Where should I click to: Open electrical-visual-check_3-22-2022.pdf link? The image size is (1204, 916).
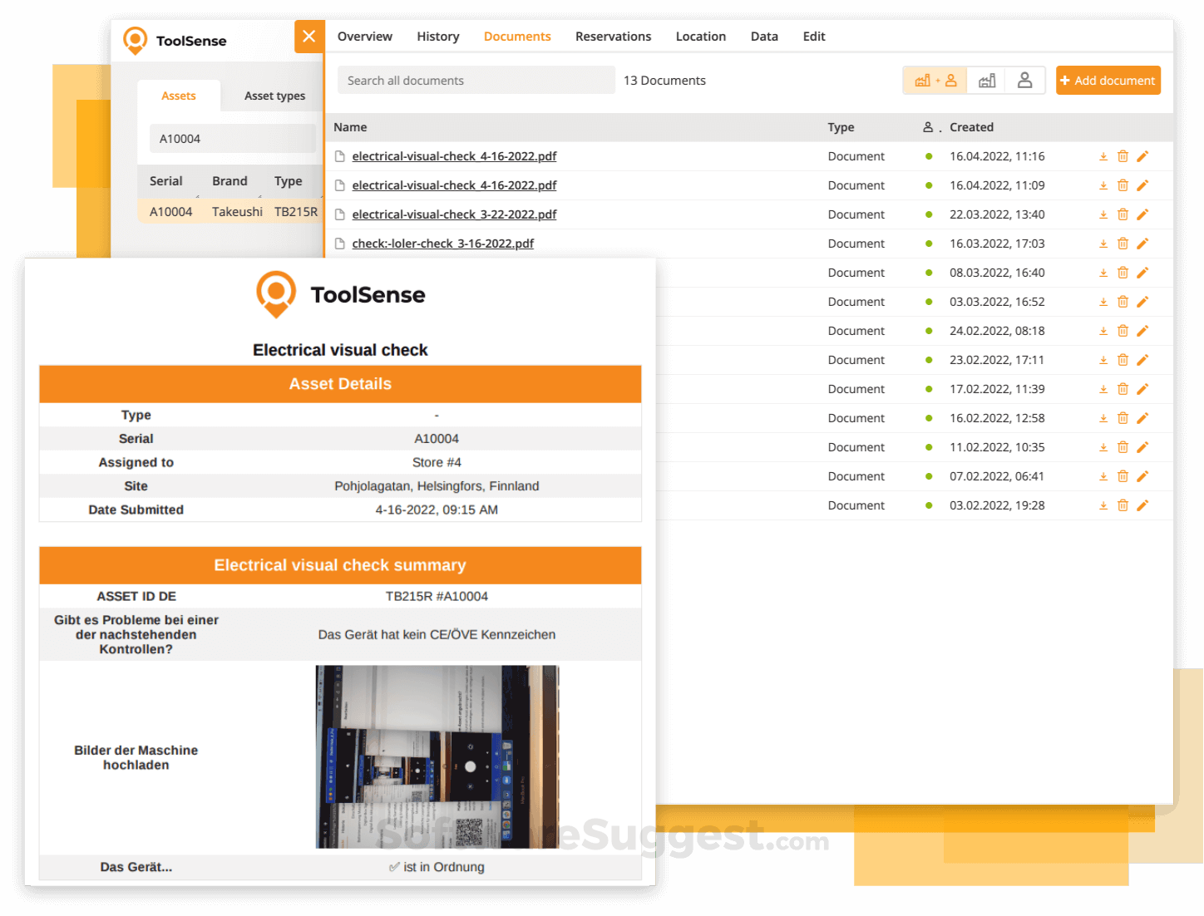(x=454, y=214)
